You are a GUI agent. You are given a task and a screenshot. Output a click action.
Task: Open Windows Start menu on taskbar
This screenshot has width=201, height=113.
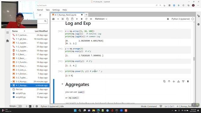pos(75,110)
